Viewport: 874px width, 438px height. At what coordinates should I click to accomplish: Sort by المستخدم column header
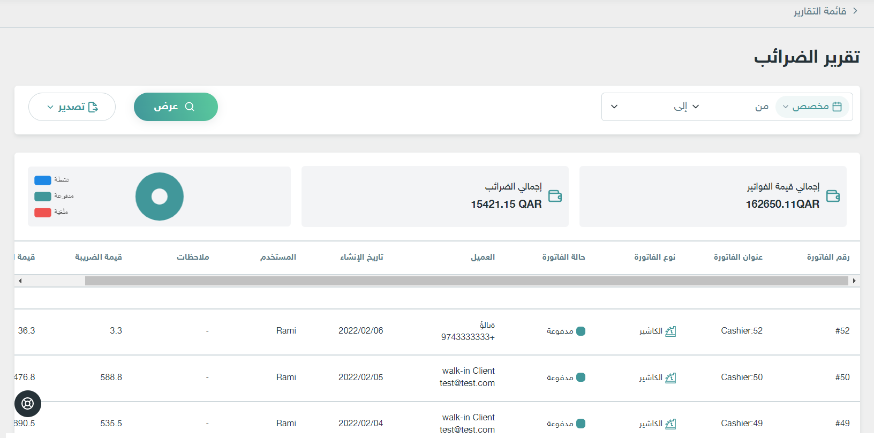[278, 257]
